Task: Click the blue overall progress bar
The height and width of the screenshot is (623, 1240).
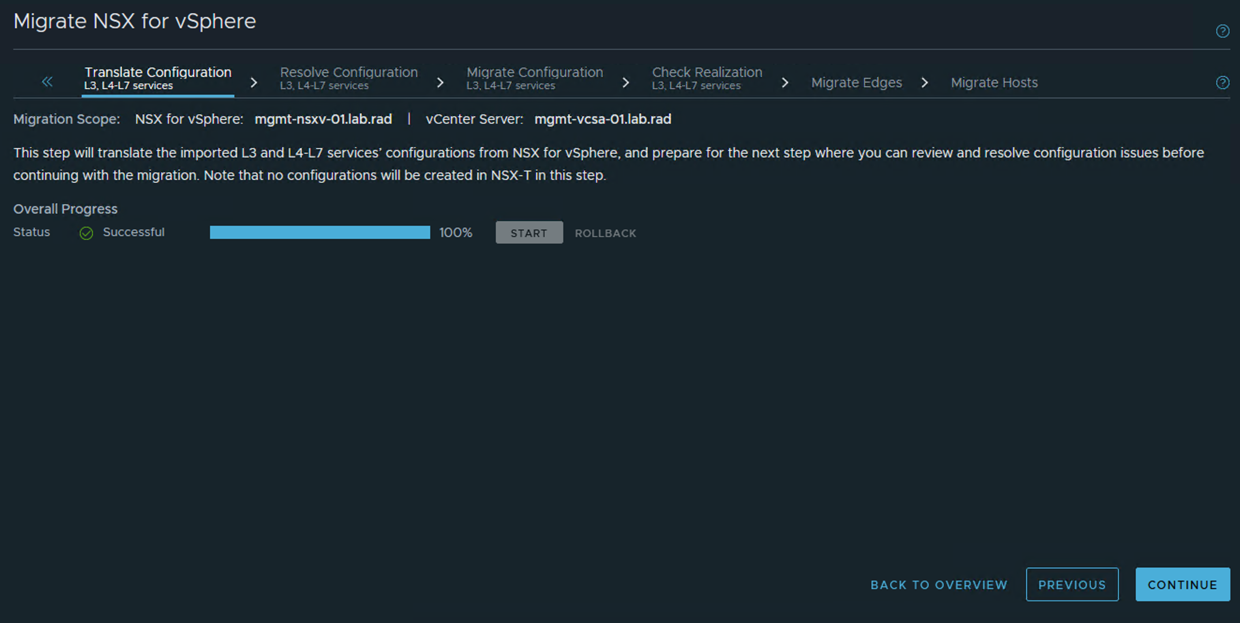Action: pos(320,232)
